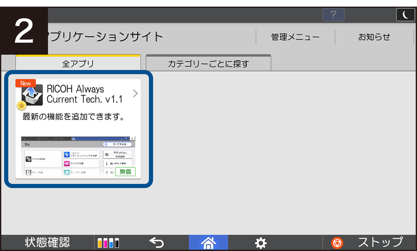Tap the 無償 free badge
417x251 pixels.
pos(125,171)
